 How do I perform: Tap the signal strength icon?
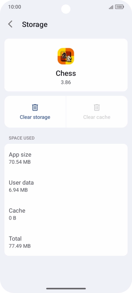[111, 7]
